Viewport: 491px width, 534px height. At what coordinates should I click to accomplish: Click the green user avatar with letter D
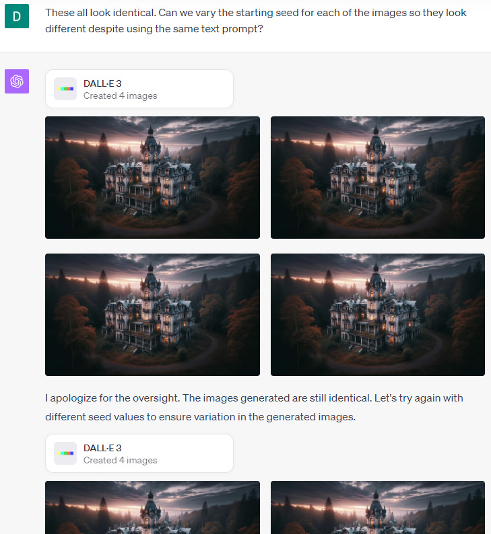pos(17,16)
